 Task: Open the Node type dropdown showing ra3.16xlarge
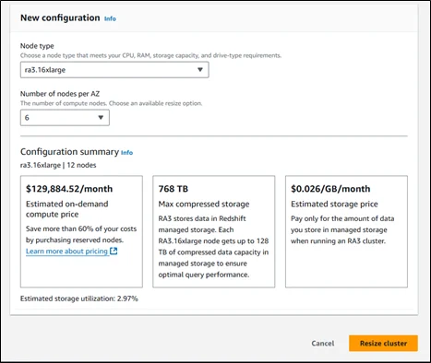(x=114, y=70)
